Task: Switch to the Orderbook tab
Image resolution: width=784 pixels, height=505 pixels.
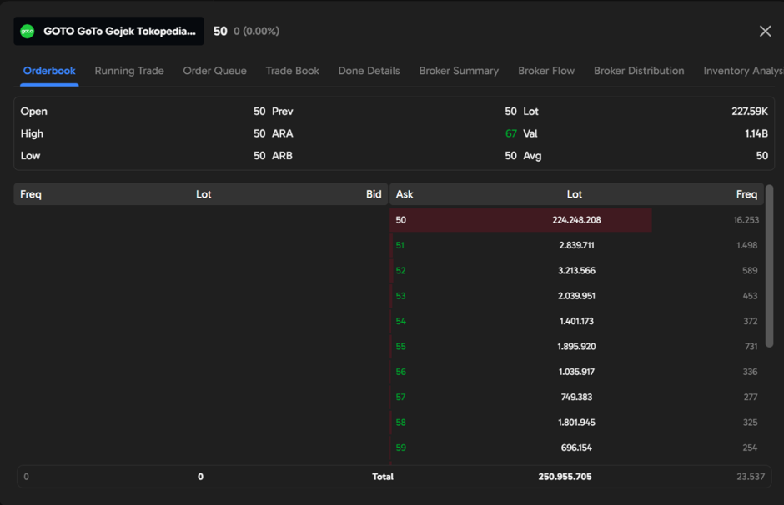Action: pyautogui.click(x=49, y=71)
